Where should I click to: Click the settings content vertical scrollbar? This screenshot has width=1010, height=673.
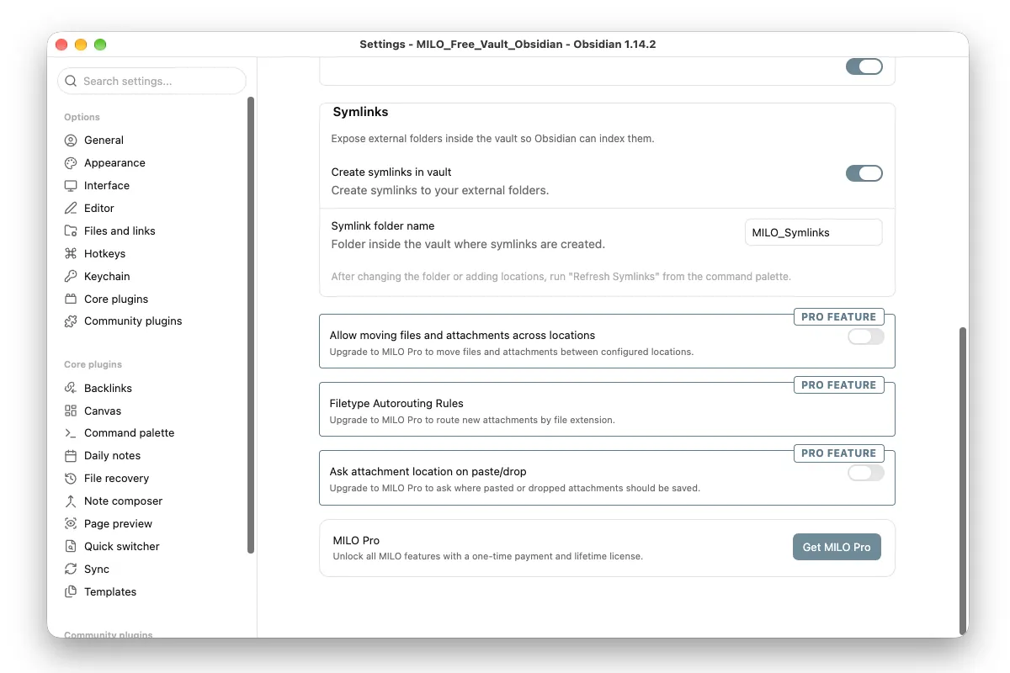click(963, 480)
